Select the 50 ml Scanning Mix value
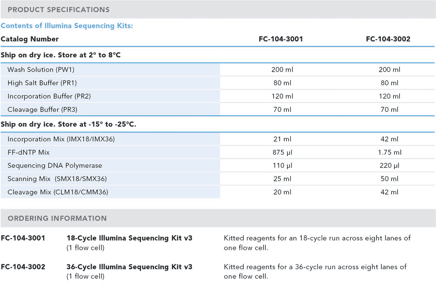The image size is (436, 291). tap(389, 179)
